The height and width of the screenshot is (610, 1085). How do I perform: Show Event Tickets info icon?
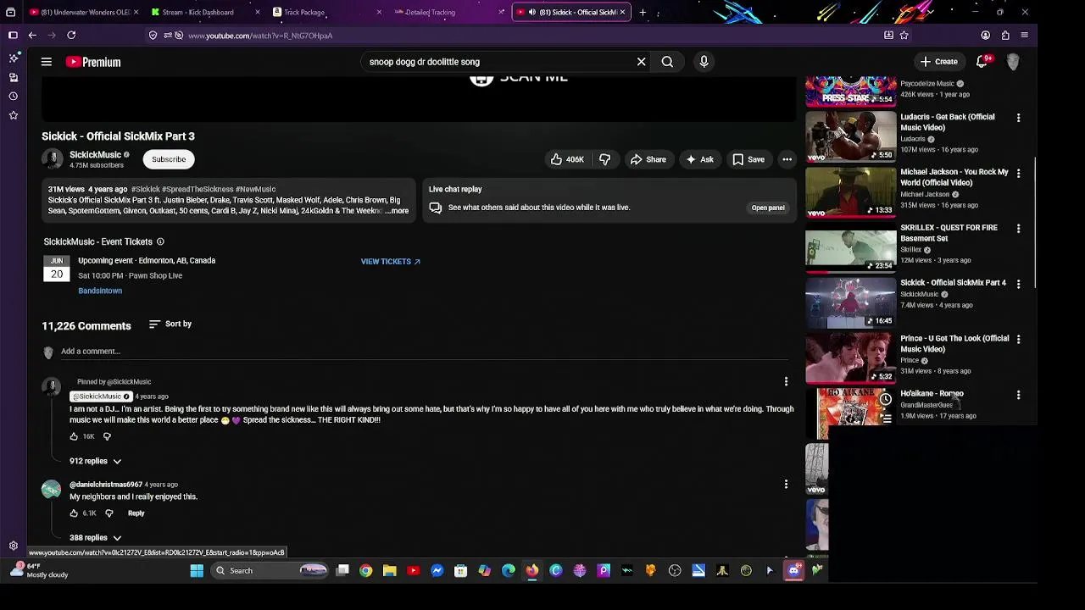coord(160,241)
